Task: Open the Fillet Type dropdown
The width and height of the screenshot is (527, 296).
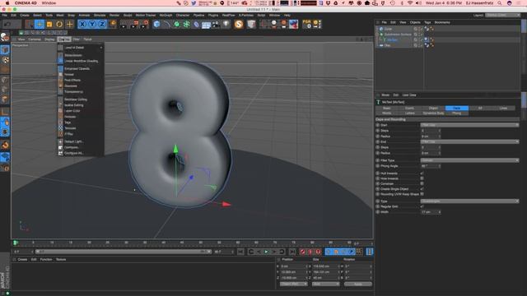Action: (x=469, y=160)
